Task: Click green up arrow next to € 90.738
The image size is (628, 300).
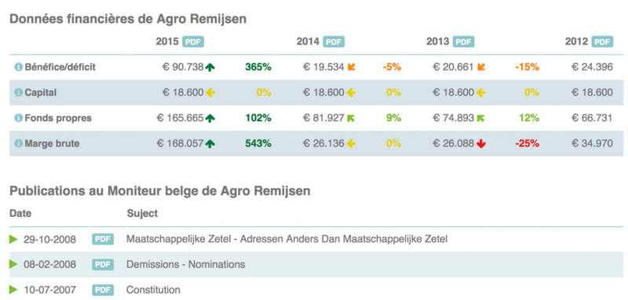Action: pyautogui.click(x=210, y=67)
